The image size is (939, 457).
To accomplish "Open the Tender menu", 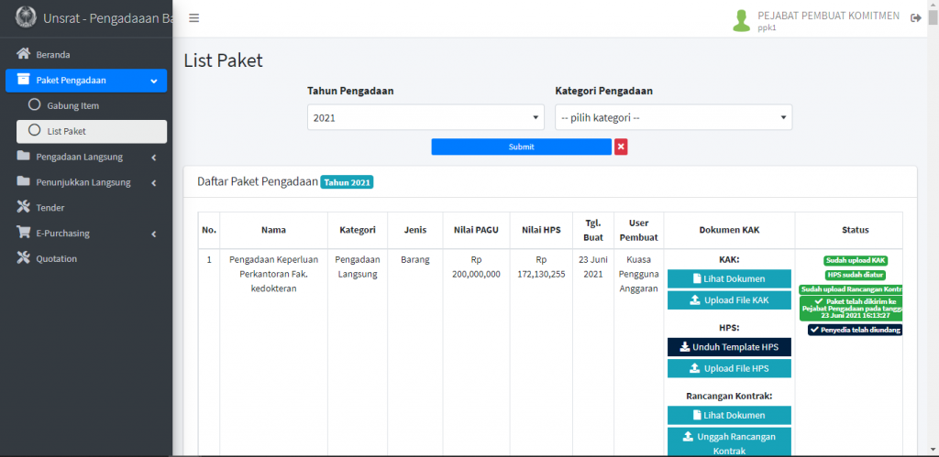I will coord(50,208).
